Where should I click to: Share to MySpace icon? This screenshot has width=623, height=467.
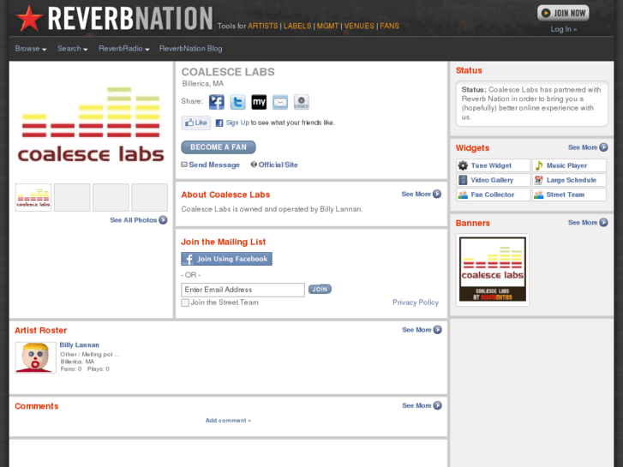pyautogui.click(x=259, y=102)
